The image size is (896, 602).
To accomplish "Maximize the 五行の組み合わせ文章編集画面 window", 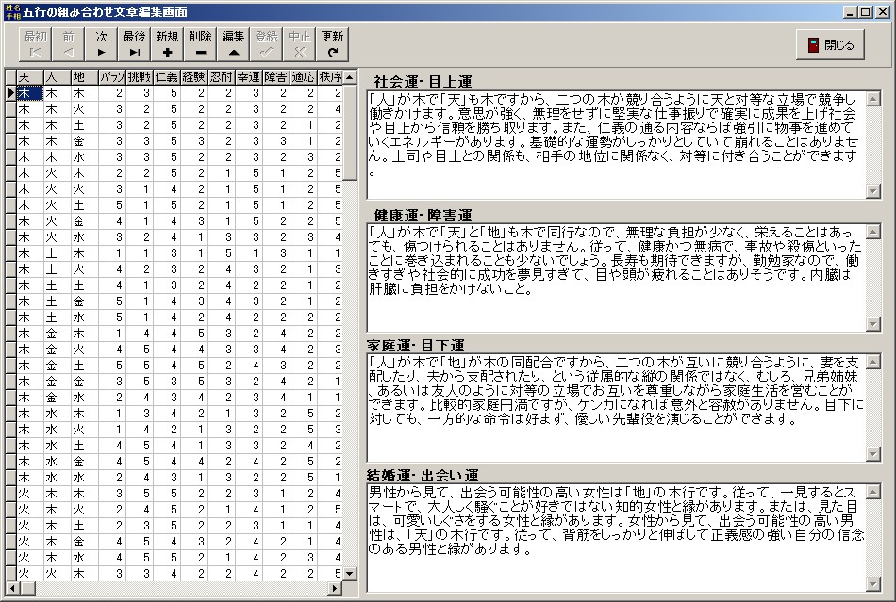I will pyautogui.click(x=866, y=11).
